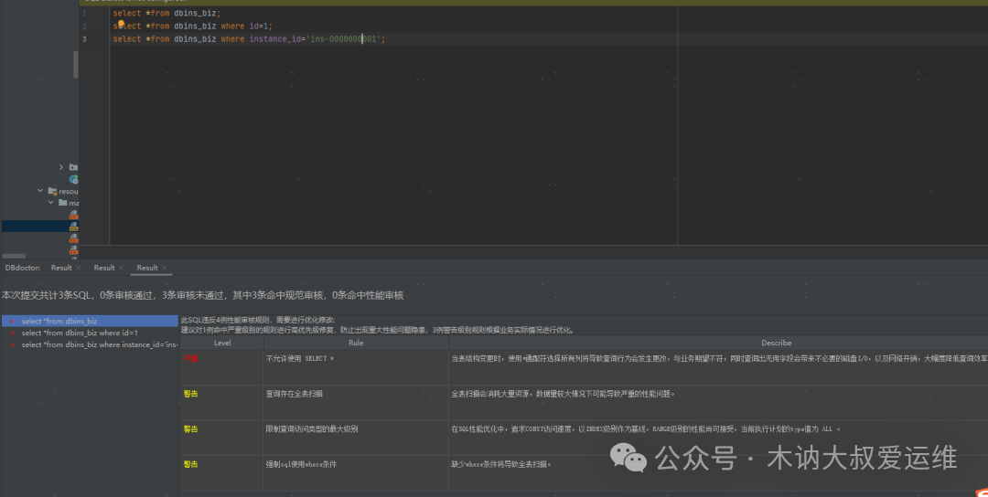Click the 'instance_id' identifier in editor line 3
Image resolution: width=988 pixels, height=497 pixels.
coord(274,39)
